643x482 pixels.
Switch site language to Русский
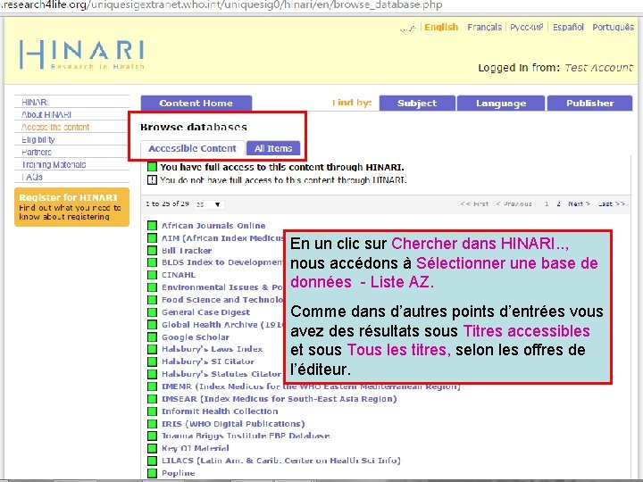[x=527, y=27]
